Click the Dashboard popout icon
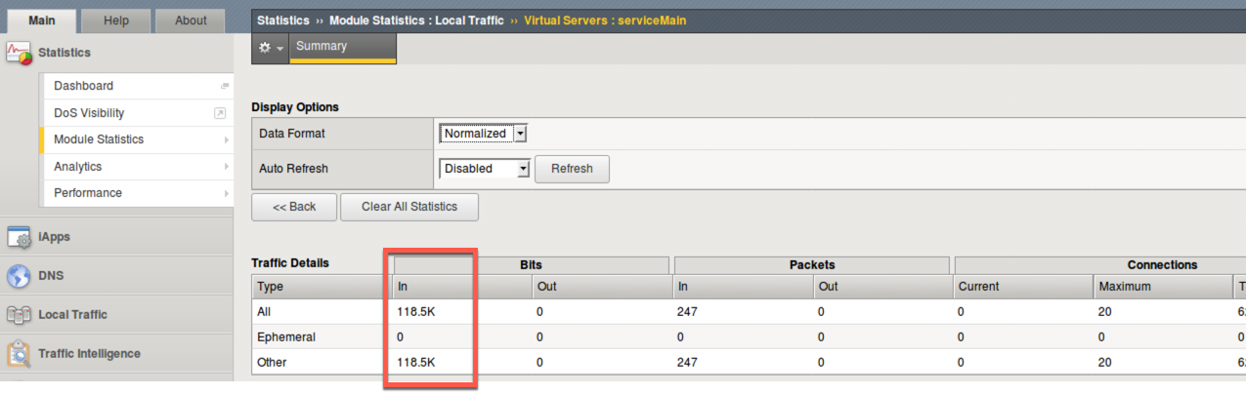Screen dimensions: 1246x394 click(224, 86)
